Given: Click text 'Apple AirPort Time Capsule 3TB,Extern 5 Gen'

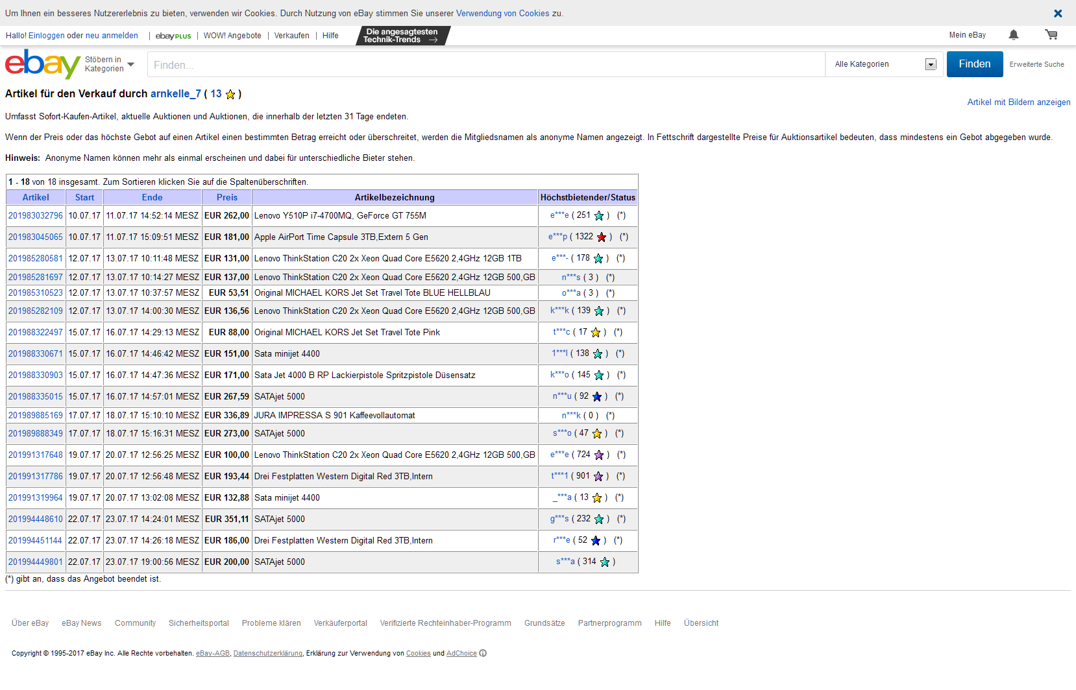Looking at the screenshot, I should [x=341, y=237].
